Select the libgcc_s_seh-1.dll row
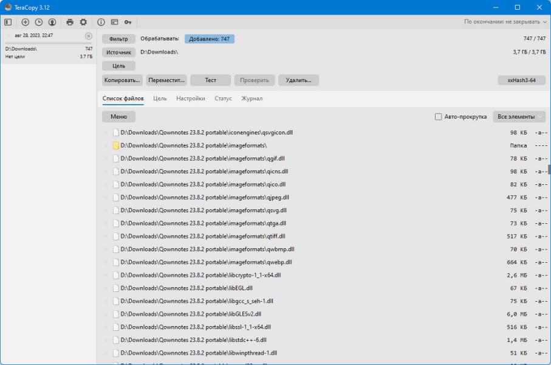The height and width of the screenshot is (365, 551). 324,301
